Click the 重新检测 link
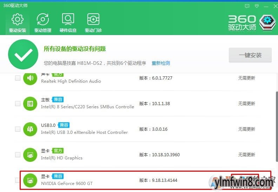The height and width of the screenshot is (192, 278). [161, 63]
